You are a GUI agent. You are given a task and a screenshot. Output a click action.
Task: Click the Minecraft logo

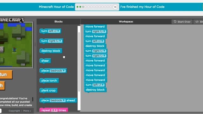point(12,20)
